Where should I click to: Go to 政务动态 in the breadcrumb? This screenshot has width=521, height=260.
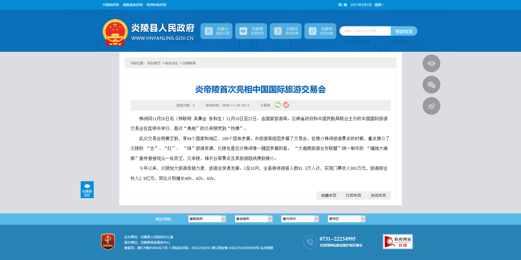coord(171,63)
